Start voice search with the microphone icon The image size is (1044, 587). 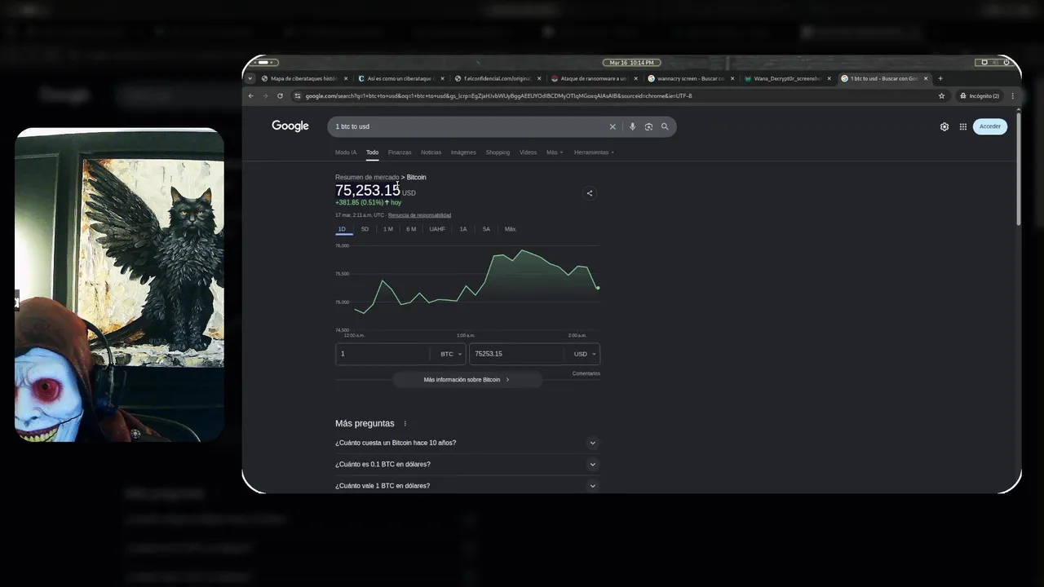[x=632, y=126]
